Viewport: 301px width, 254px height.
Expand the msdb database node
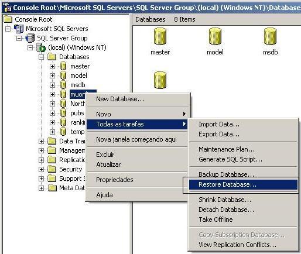52,85
